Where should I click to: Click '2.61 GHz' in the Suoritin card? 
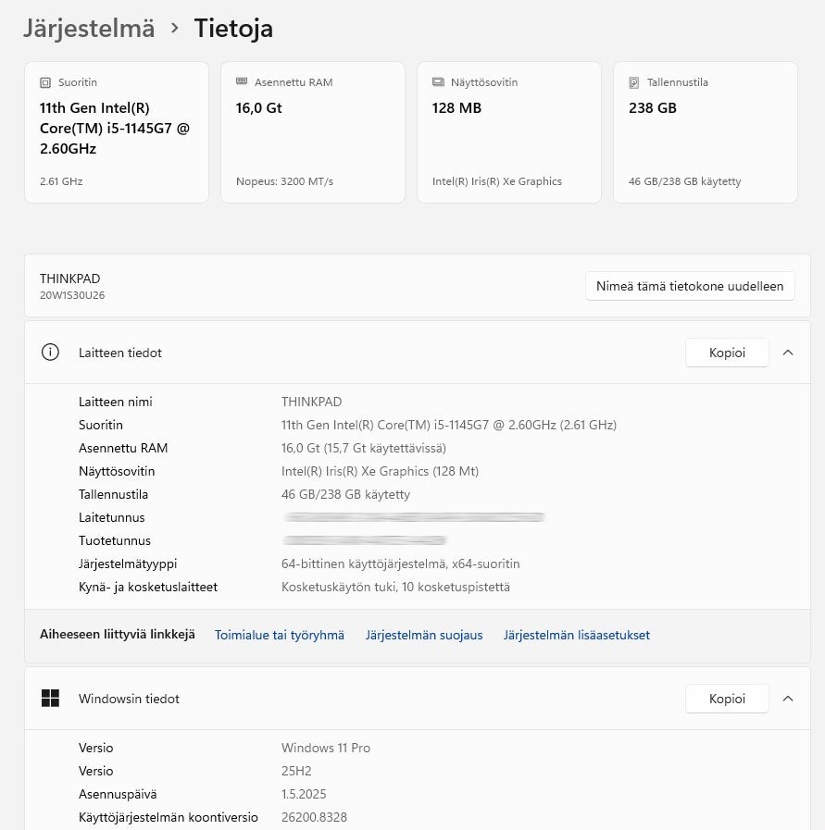(61, 181)
